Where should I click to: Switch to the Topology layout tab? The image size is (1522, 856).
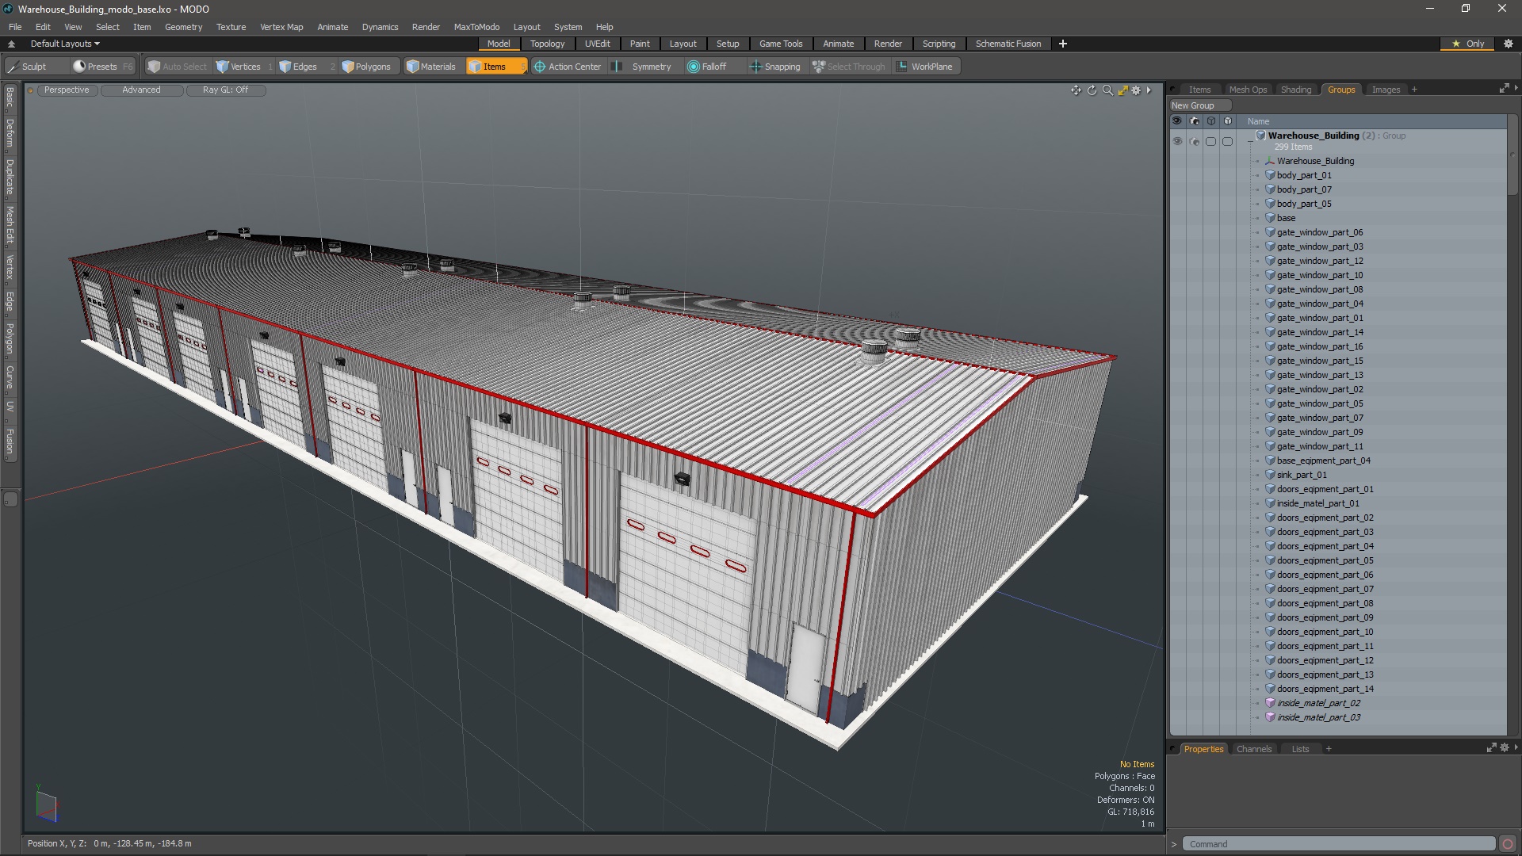tap(547, 44)
